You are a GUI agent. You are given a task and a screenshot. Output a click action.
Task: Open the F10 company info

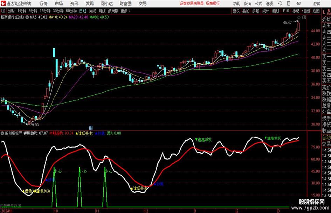point(286,11)
